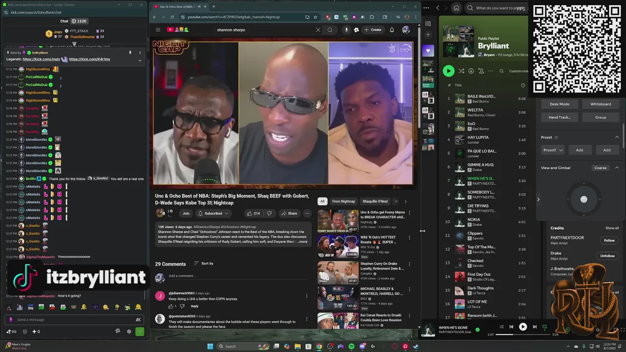Expand the pinned message chevron in chat
This screenshot has height=352, width=626.
[x=140, y=61]
